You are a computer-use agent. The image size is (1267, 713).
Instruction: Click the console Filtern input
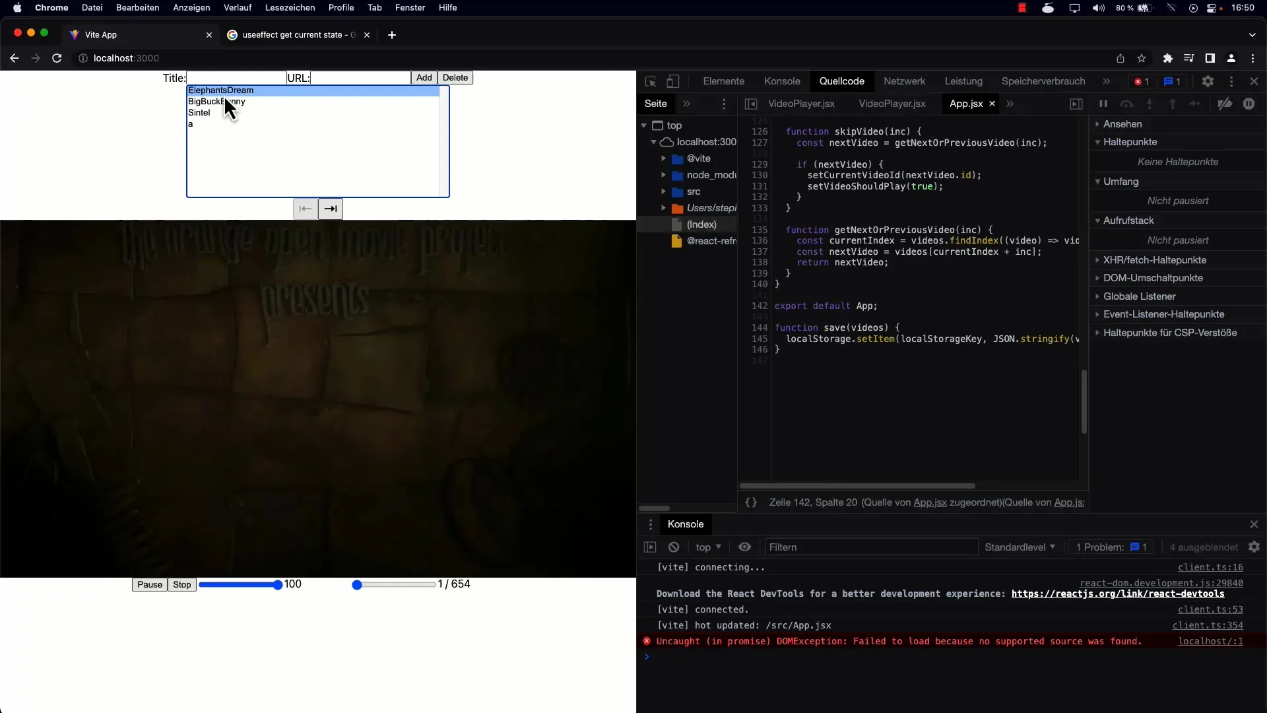click(x=871, y=547)
